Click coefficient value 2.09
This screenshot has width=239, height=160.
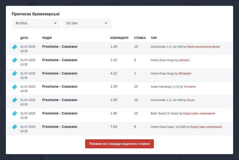coord(114,100)
